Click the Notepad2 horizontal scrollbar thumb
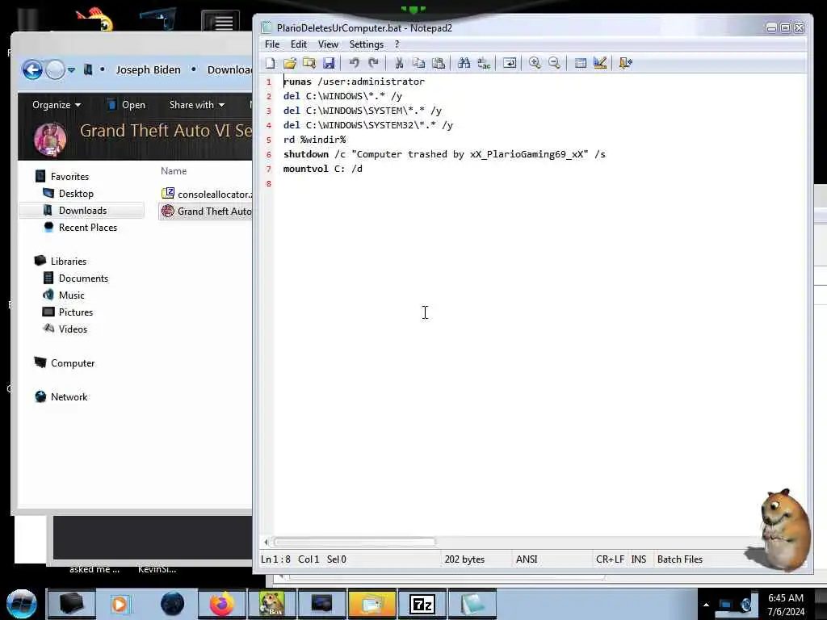 (355, 542)
